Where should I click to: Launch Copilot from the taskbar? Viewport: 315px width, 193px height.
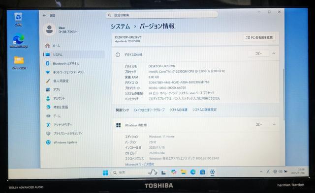click(174, 172)
